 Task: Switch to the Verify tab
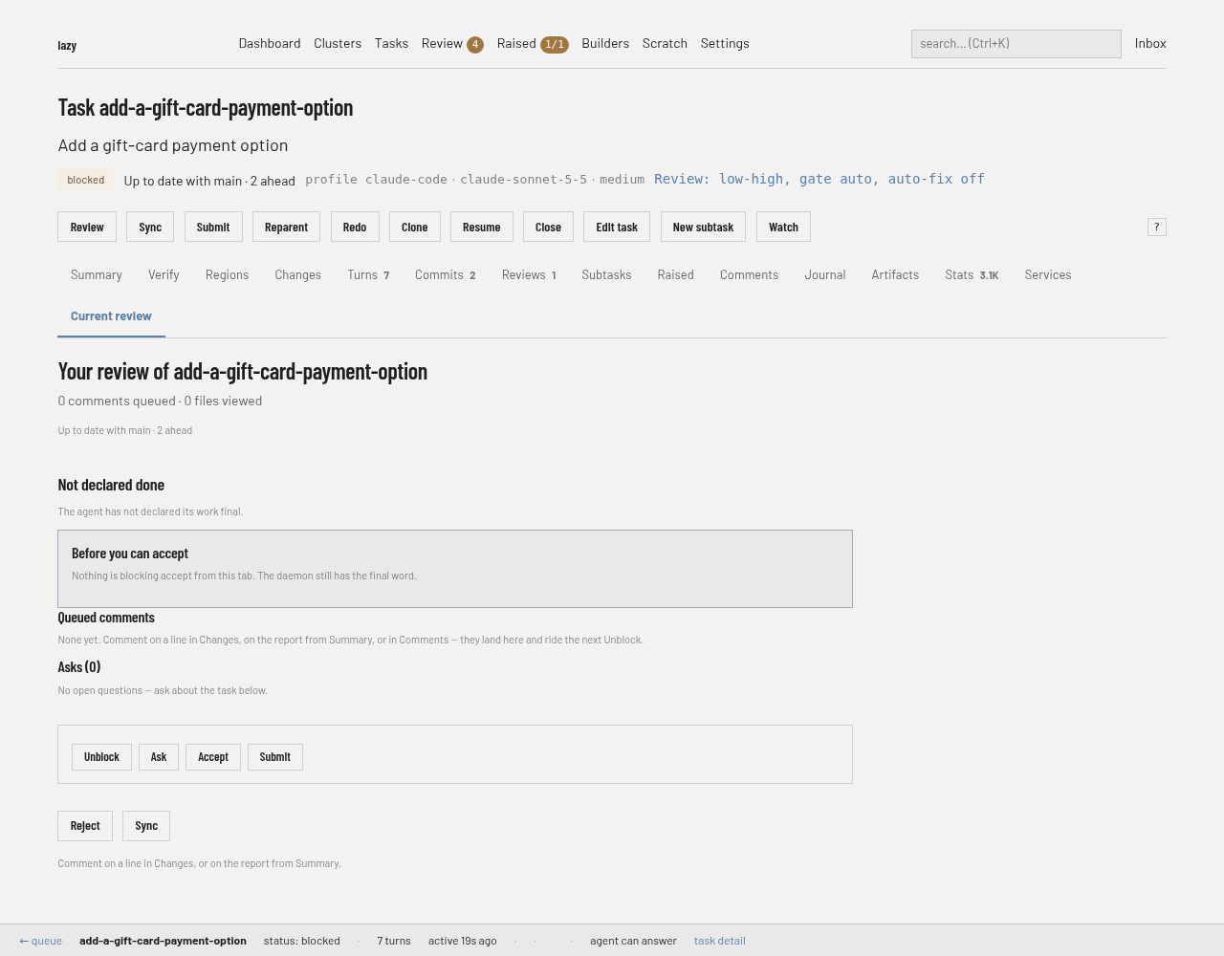coord(164,275)
